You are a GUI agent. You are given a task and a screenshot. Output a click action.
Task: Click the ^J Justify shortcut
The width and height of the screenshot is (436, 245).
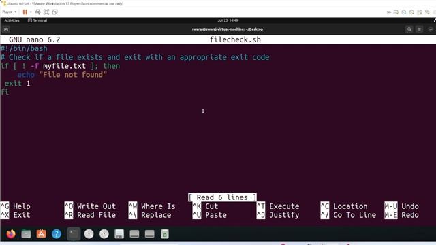pos(278,215)
